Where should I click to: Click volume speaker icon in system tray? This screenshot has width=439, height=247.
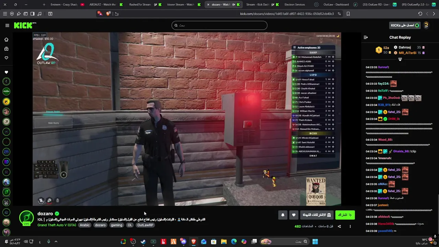[26, 242]
